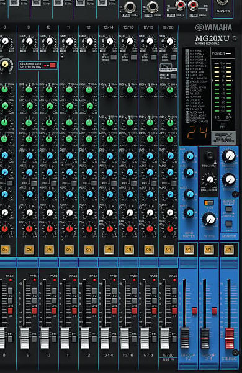Toggle the FX ON switch
This screenshot has width=242, height=373.
coord(209,203)
